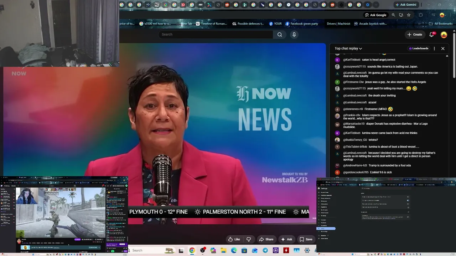Open the Facebook green party bookmark
The image size is (456, 256).
tap(301, 24)
